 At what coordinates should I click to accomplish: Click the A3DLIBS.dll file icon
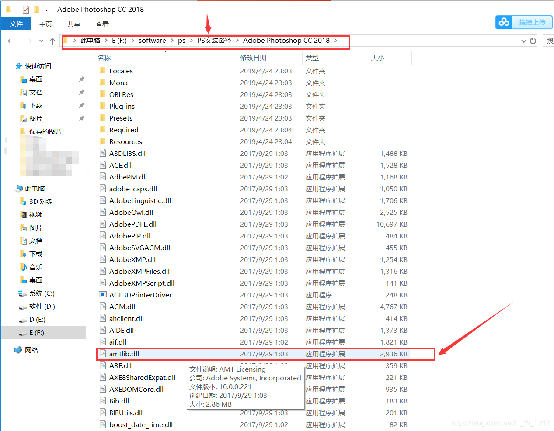pyautogui.click(x=103, y=153)
